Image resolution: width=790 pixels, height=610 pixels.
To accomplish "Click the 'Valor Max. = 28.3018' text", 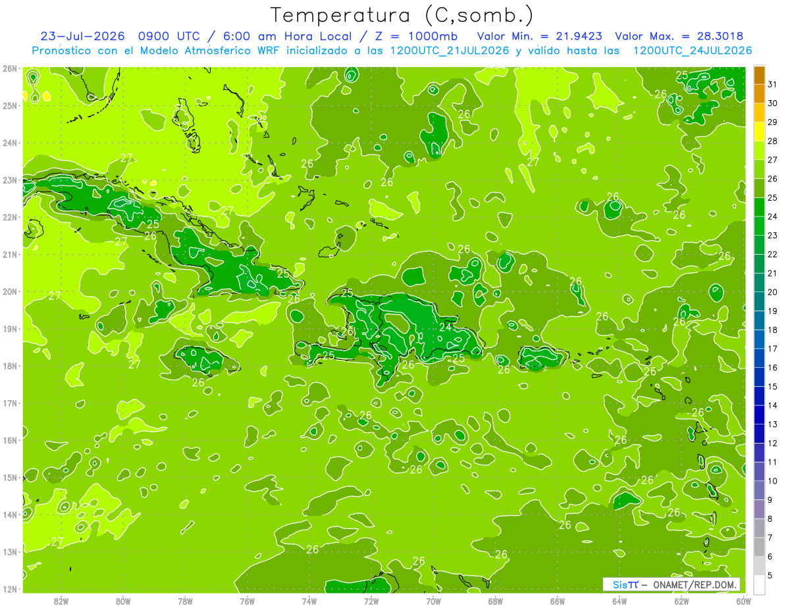I will click(679, 36).
